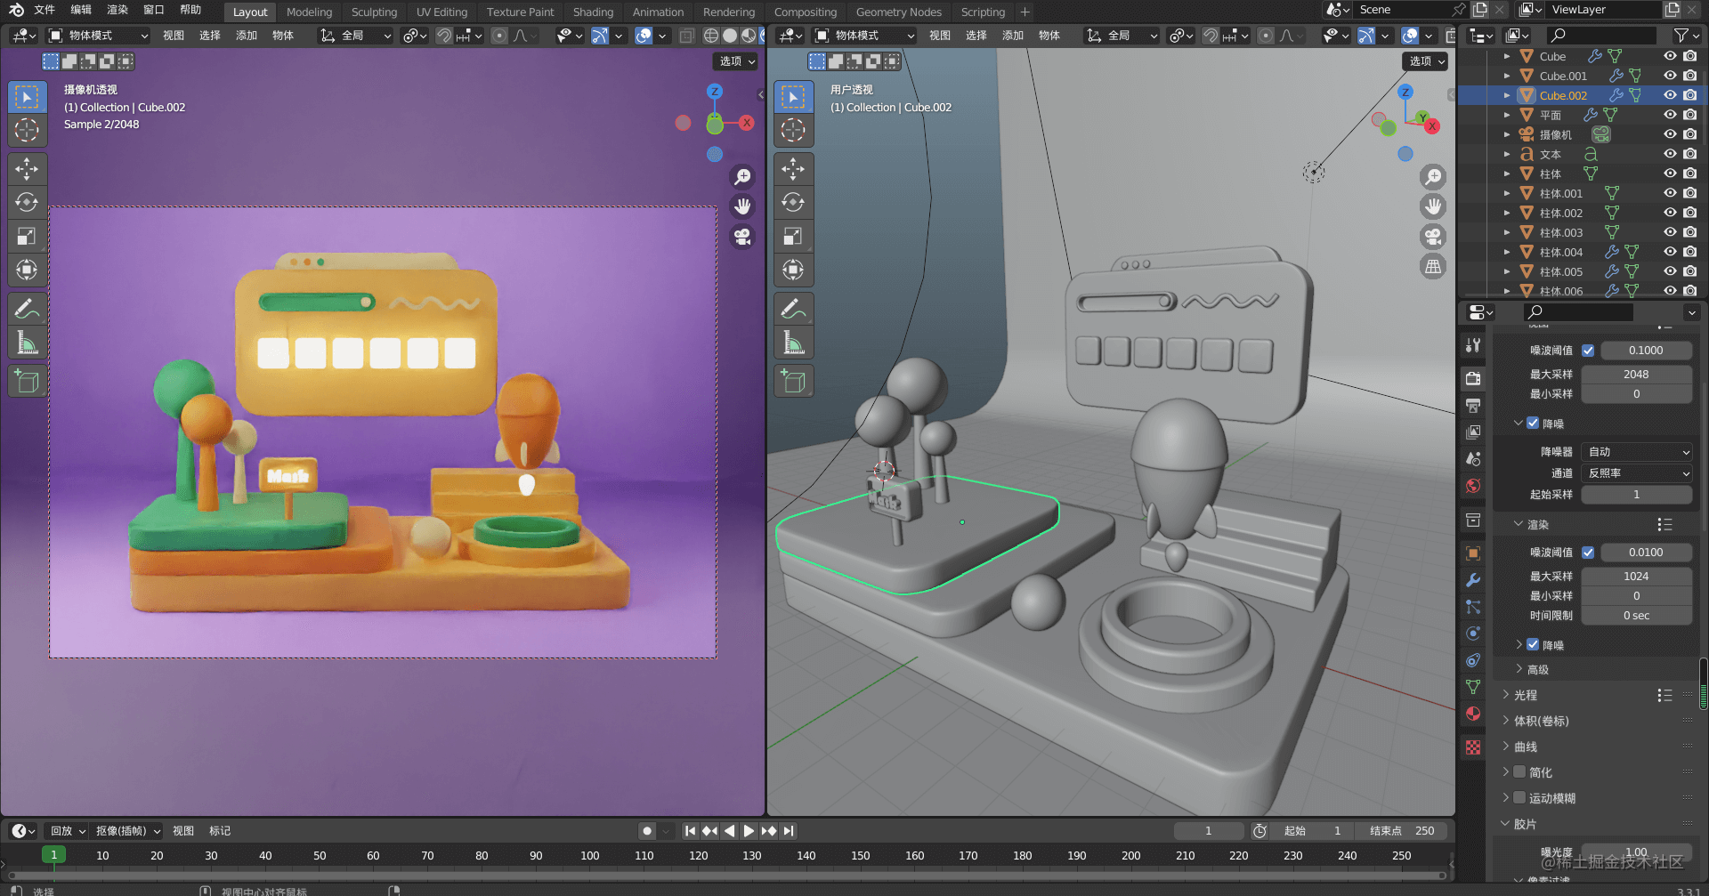This screenshot has width=1709, height=896.
Task: Open the Output properties tab
Action: (1473, 406)
